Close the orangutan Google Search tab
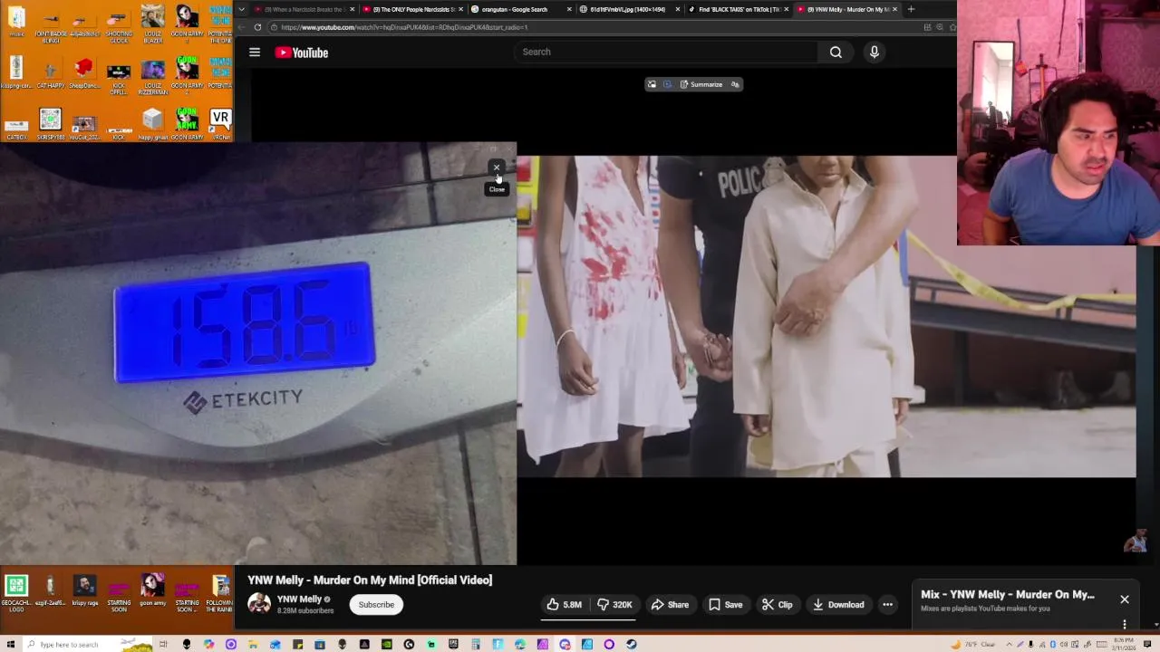Image resolution: width=1160 pixels, height=652 pixels. tap(569, 9)
